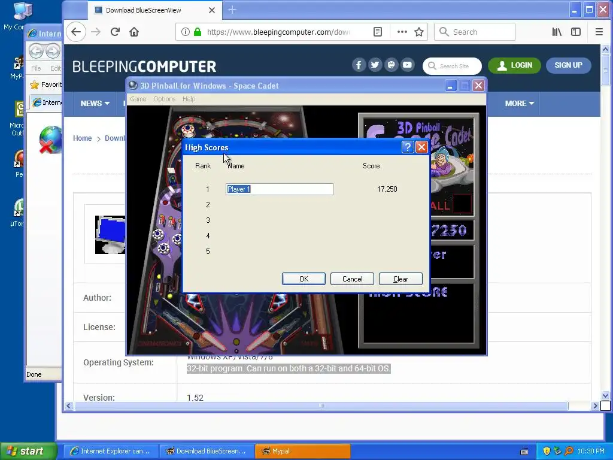Viewport: 613px width, 460px height.
Task: Click the magnifier tray icon
Action: click(569, 451)
